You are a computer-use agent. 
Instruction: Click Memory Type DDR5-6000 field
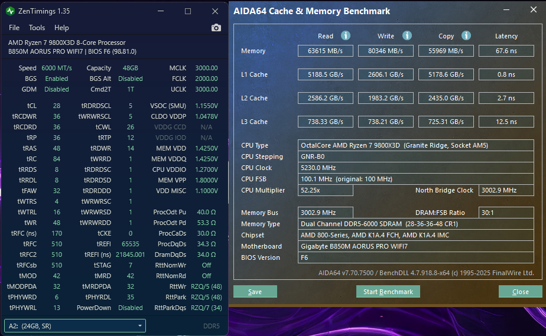coord(416,224)
